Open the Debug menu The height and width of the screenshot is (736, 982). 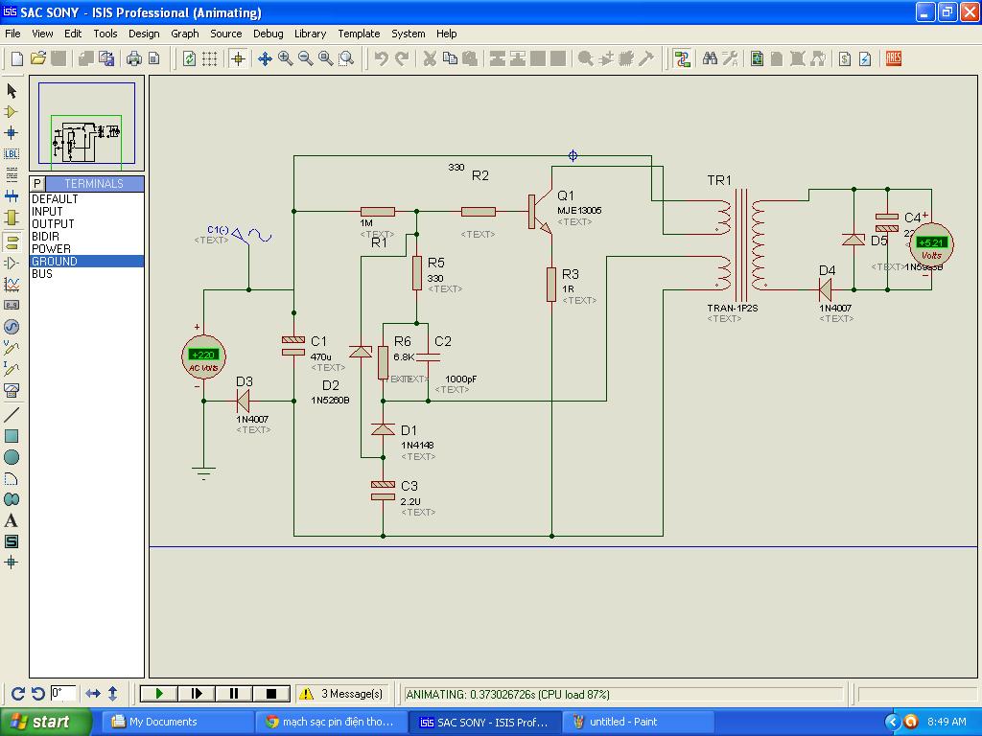[268, 34]
